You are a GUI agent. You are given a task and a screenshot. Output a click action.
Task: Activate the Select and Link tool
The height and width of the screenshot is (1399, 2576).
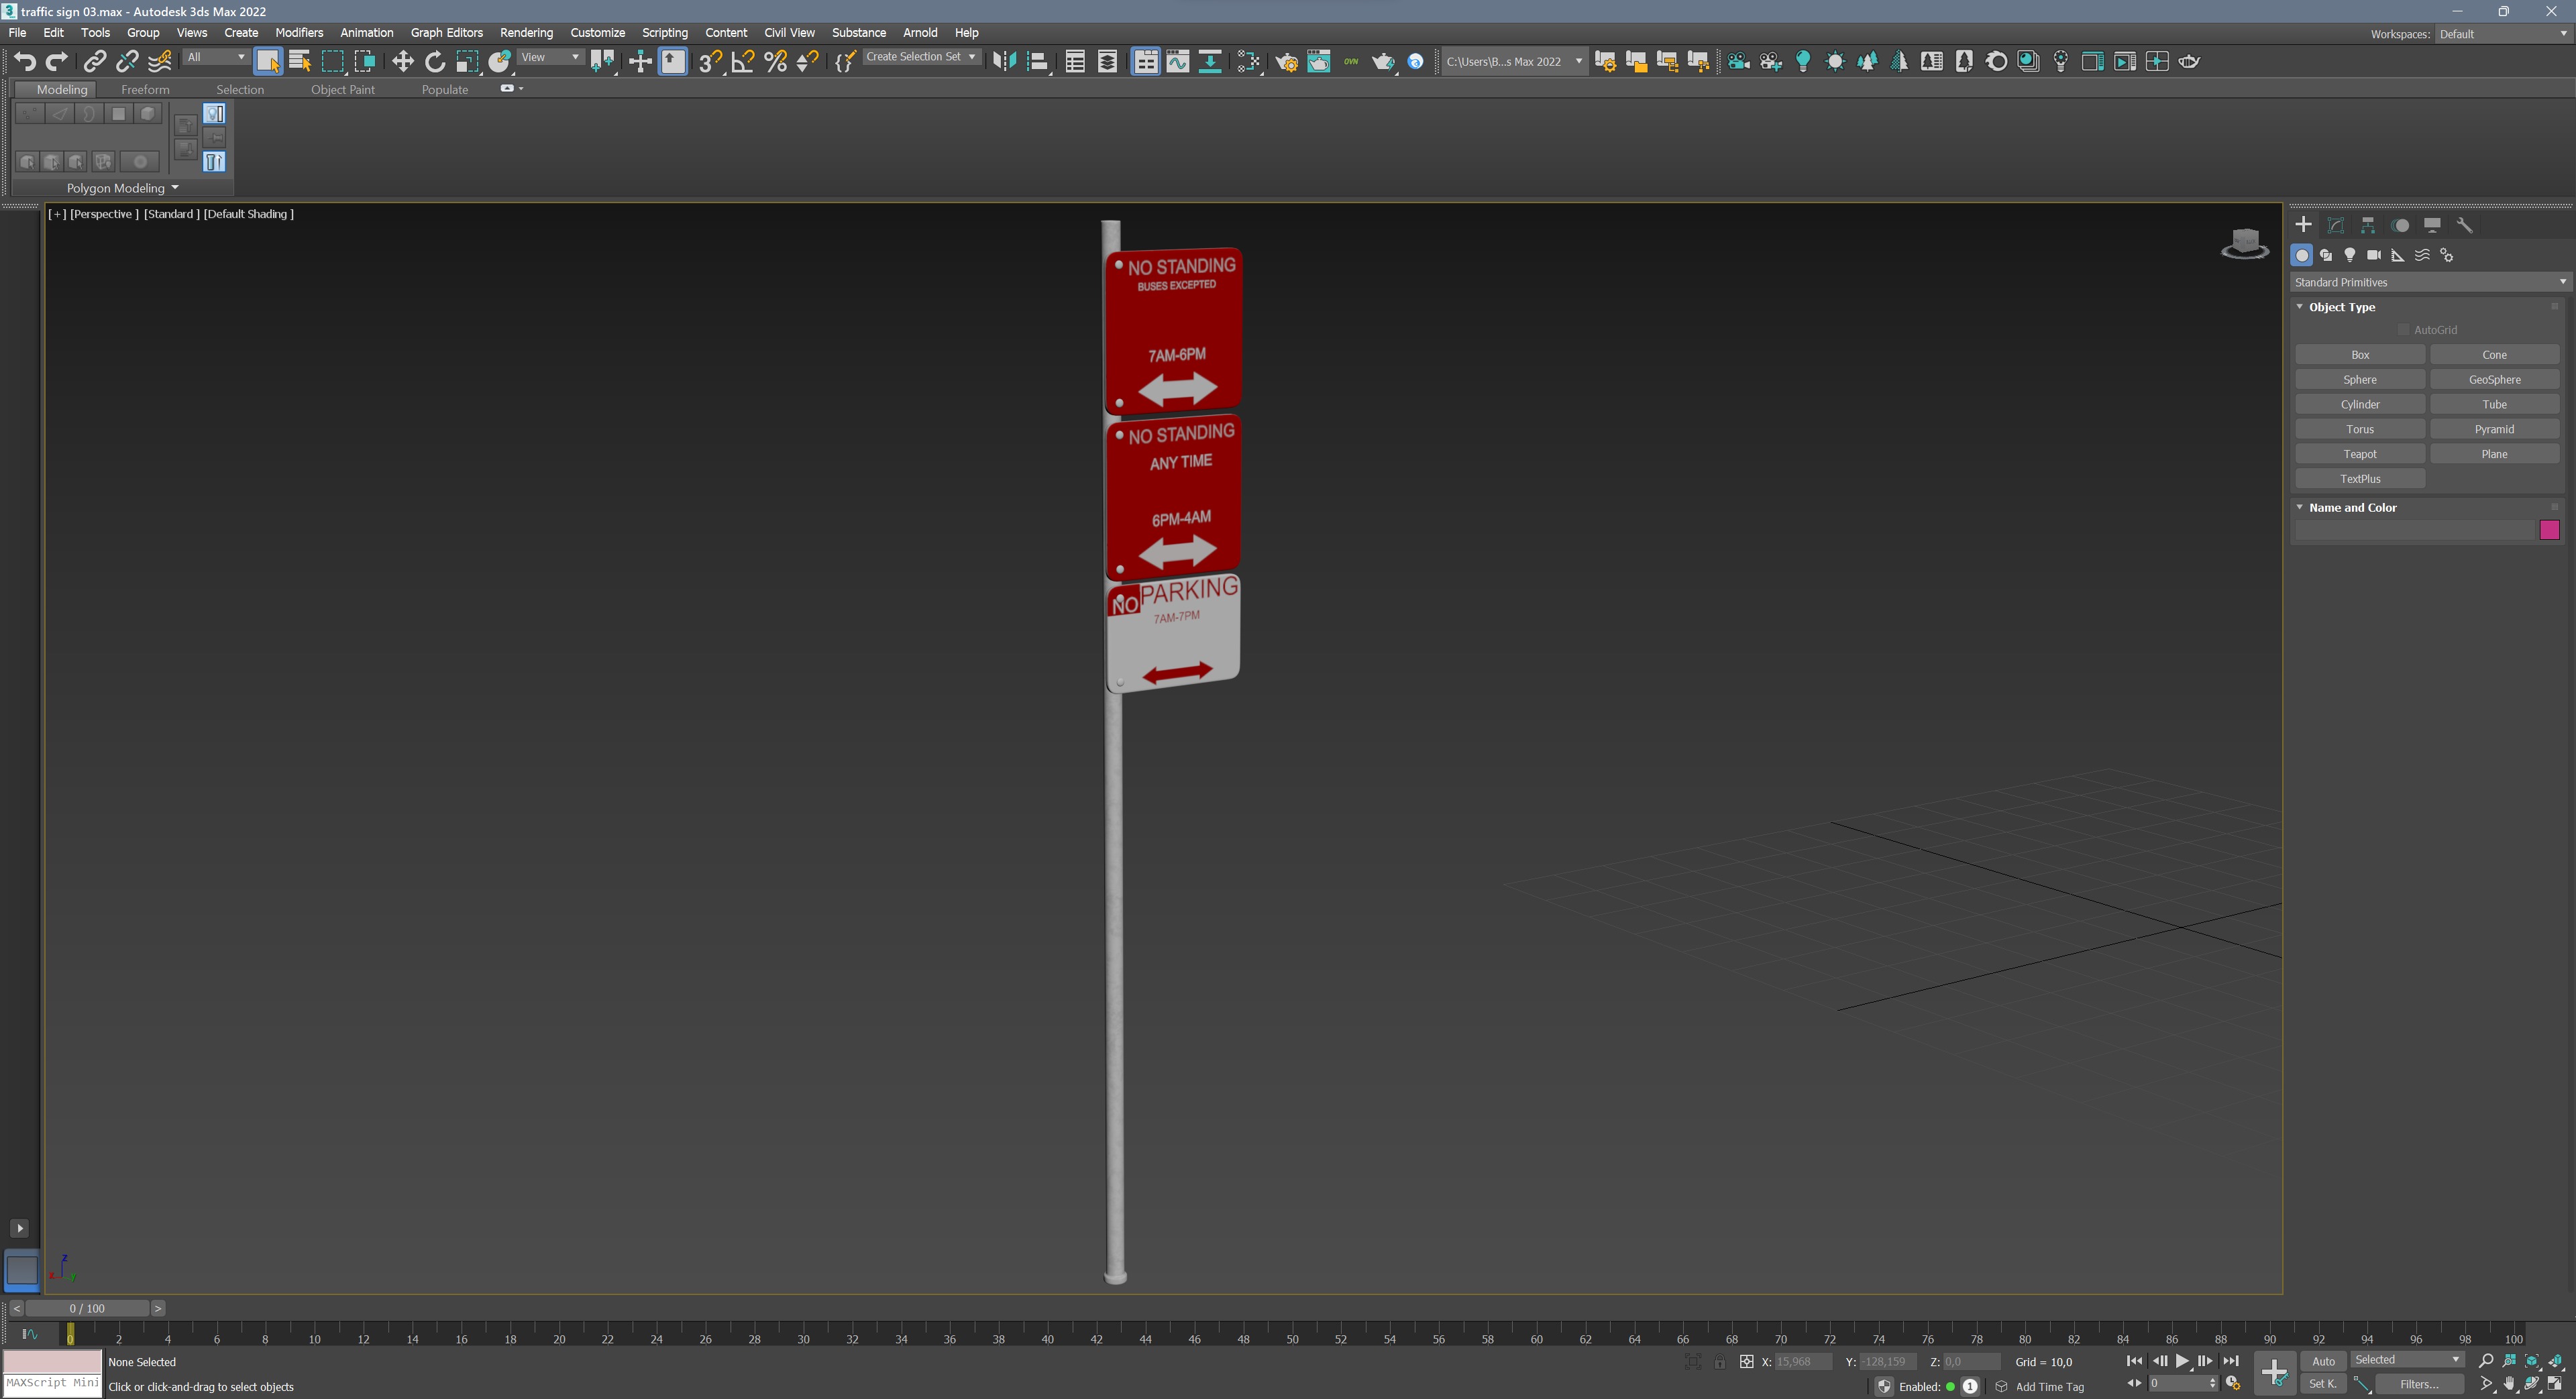click(94, 61)
